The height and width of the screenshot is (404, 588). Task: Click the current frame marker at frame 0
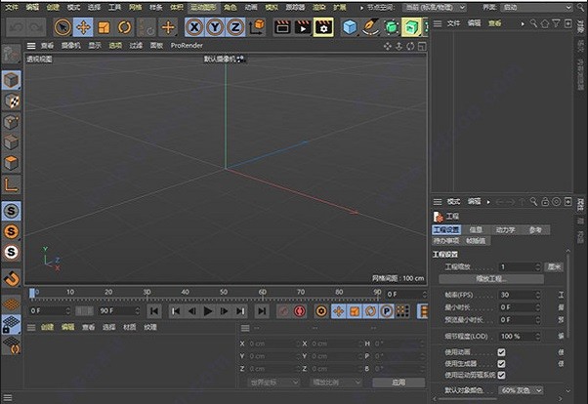(x=32, y=293)
